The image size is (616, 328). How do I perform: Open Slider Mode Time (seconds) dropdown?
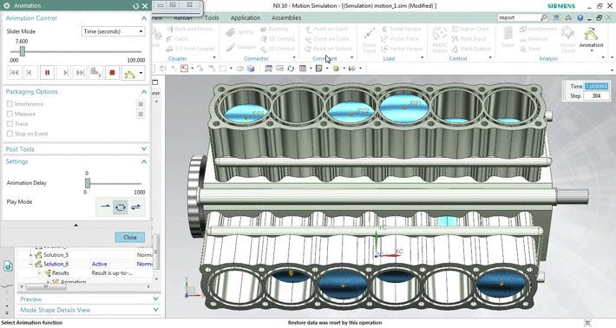tap(113, 31)
